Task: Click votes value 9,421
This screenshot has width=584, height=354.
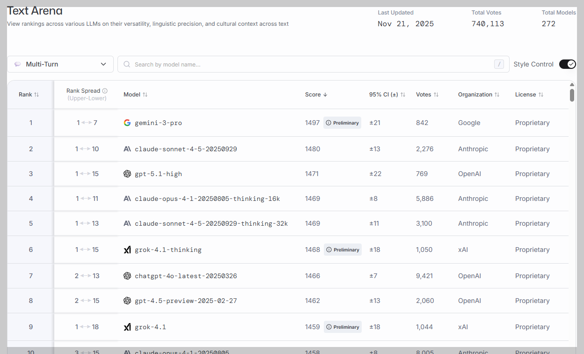Action: [x=424, y=276]
